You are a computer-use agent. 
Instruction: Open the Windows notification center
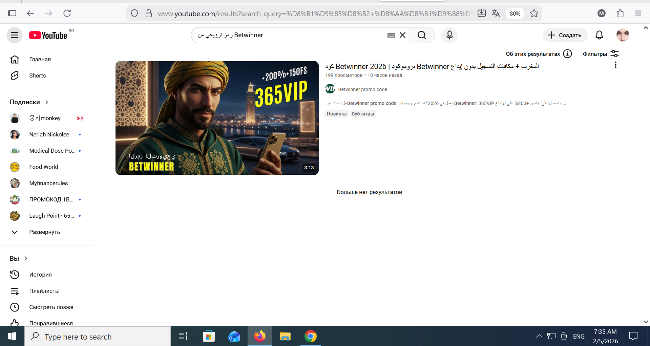click(633, 336)
